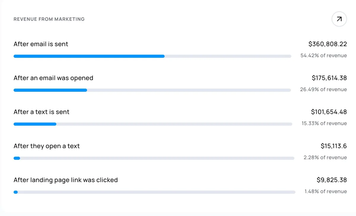Select the 'After they open a text' entry
356x216 pixels.
point(46,146)
